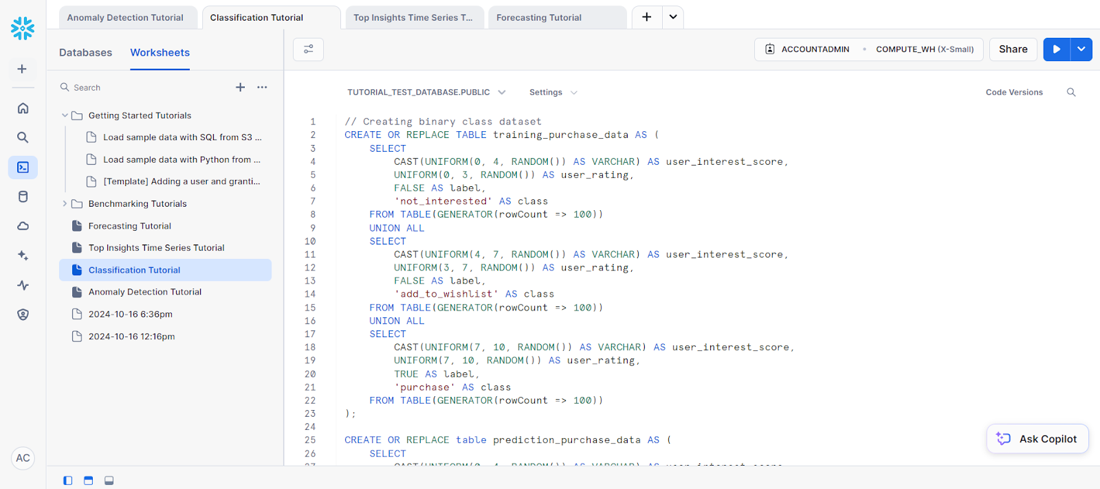This screenshot has height=489, width=1100.
Task: Switch to Anomaly Detection Tutorial tab
Action: (x=128, y=18)
